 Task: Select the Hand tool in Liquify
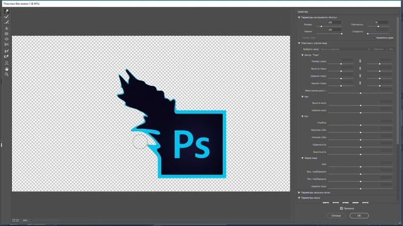tap(7, 69)
